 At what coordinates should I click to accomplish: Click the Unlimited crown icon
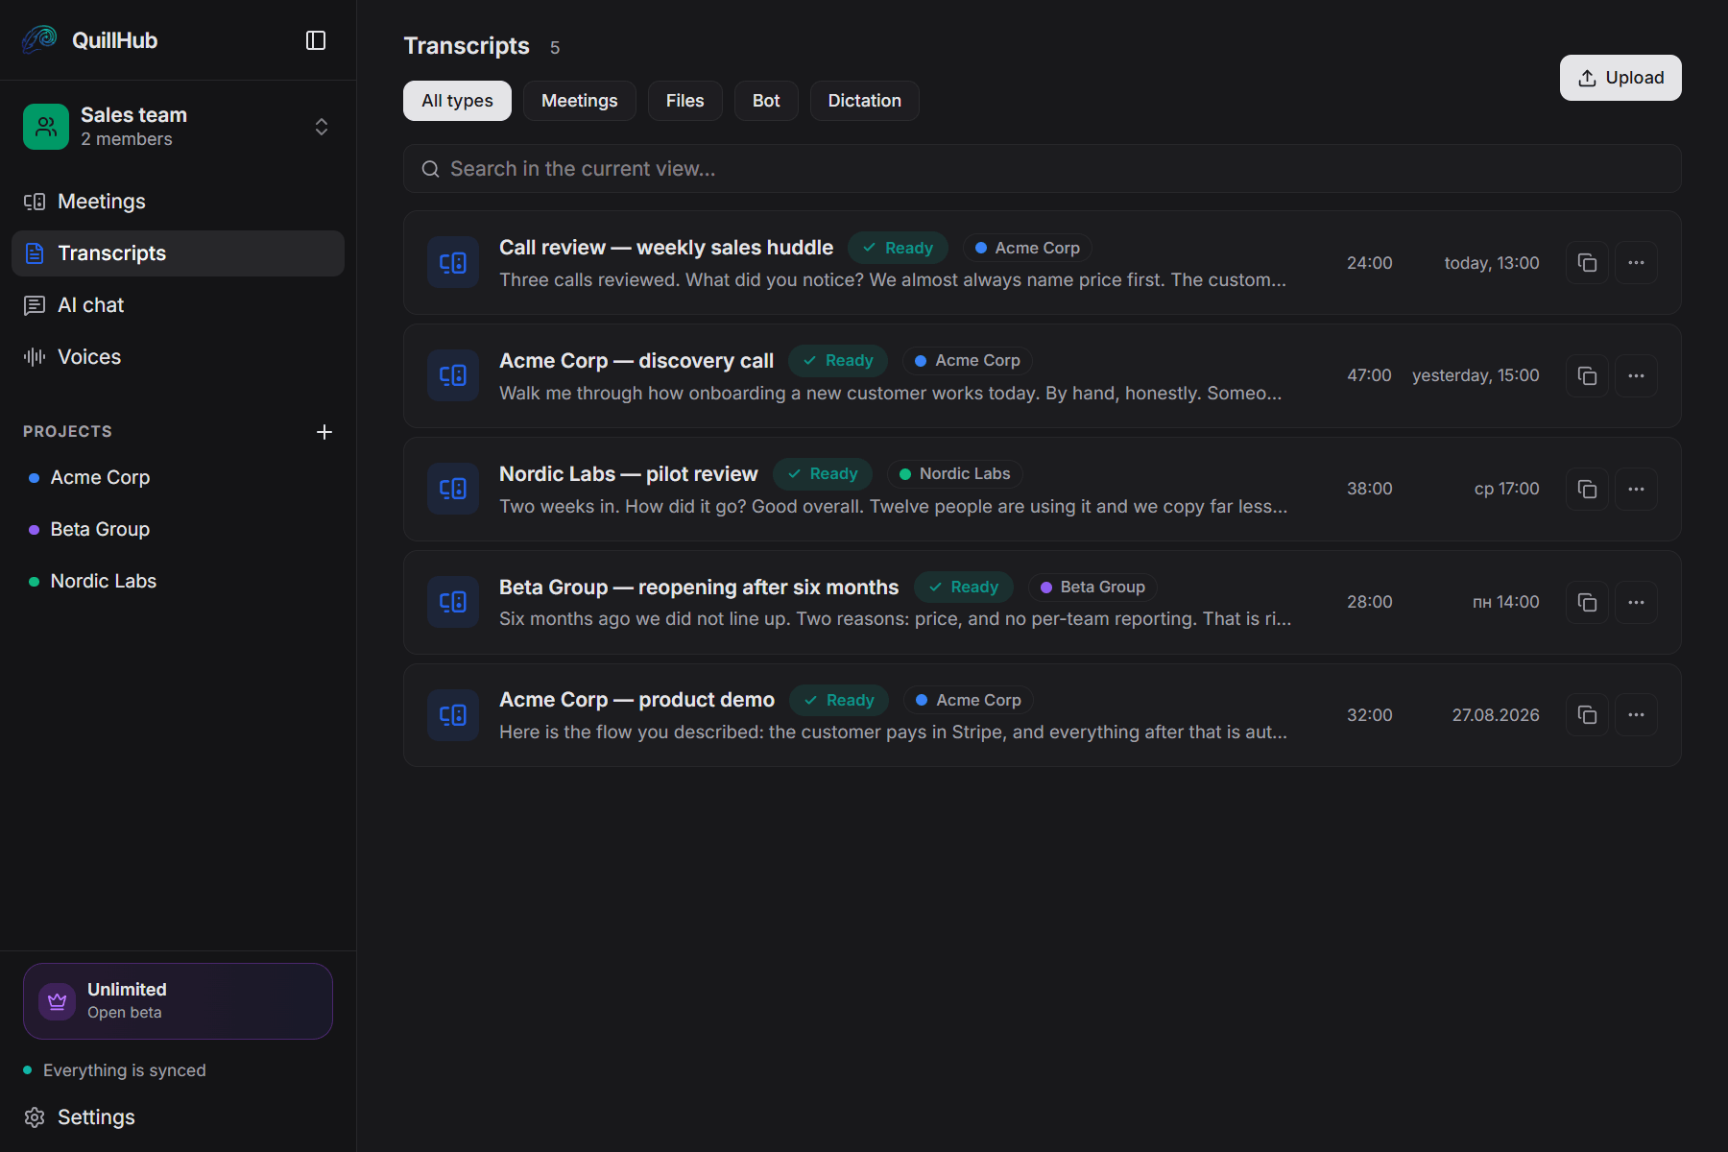[x=58, y=1001]
